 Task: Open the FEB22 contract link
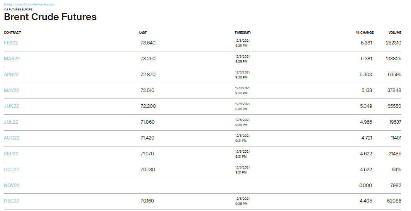pos(11,43)
